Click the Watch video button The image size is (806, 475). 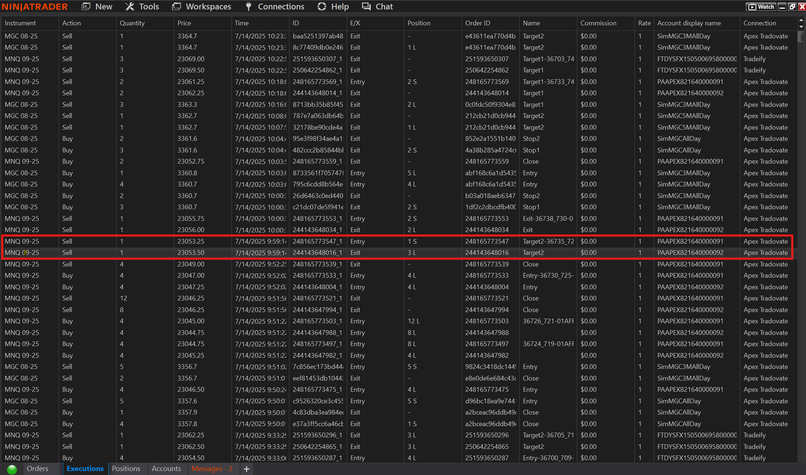coord(761,7)
